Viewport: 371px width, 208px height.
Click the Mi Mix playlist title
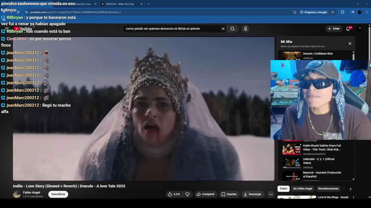click(286, 42)
